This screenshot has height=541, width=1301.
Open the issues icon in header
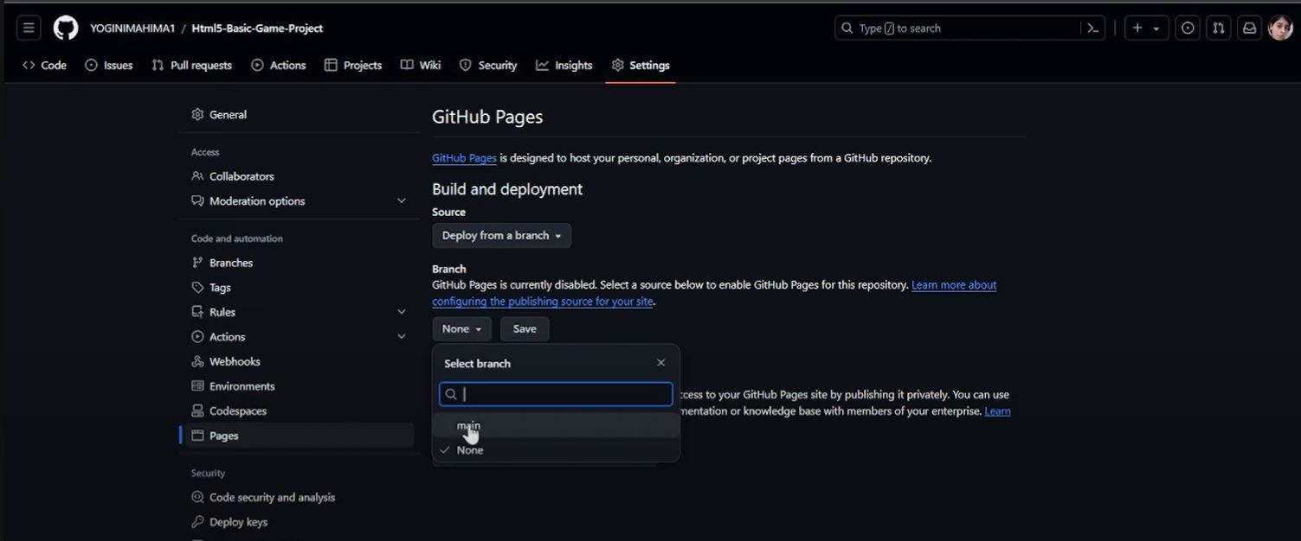coord(1188,28)
